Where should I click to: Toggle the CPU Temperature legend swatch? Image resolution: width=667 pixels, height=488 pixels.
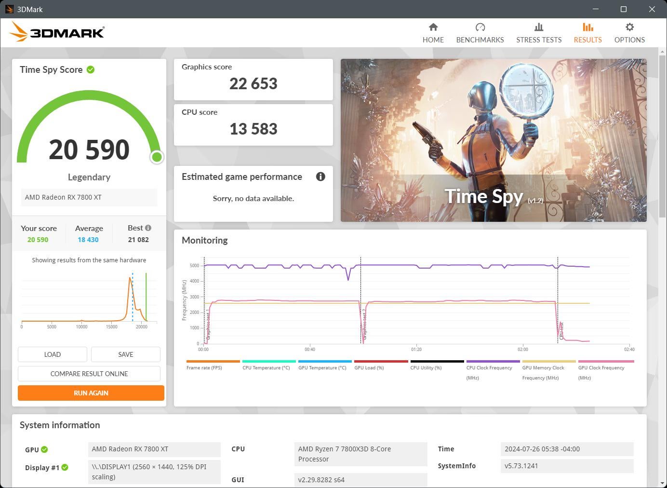(269, 361)
